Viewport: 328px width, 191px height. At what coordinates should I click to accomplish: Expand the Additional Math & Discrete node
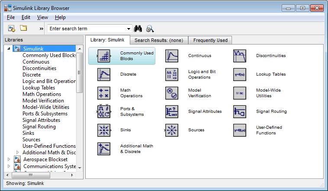point(18,153)
